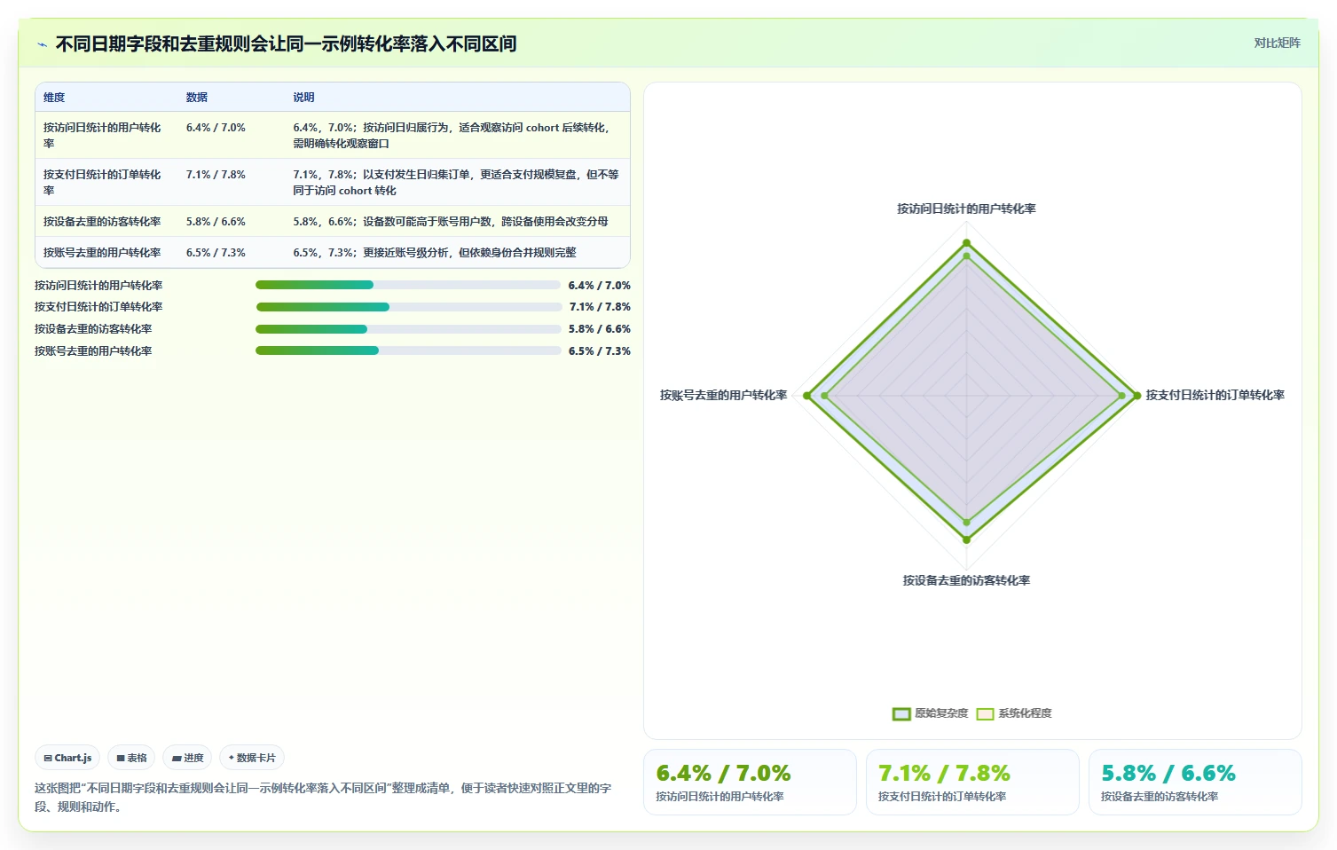Image resolution: width=1337 pixels, height=850 pixels.
Task: Click outer radar data point at left vertex
Action: pyautogui.click(x=806, y=396)
